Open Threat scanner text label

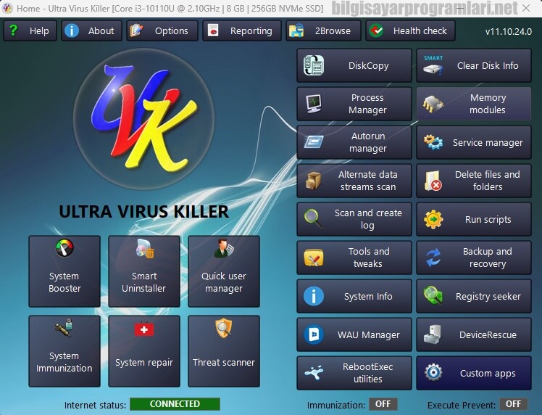(224, 362)
